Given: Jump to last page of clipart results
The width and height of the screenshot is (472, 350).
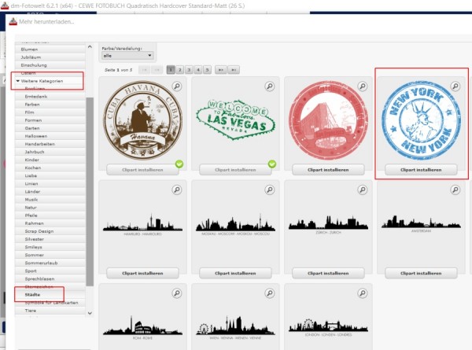Looking at the screenshot, I should [x=234, y=70].
